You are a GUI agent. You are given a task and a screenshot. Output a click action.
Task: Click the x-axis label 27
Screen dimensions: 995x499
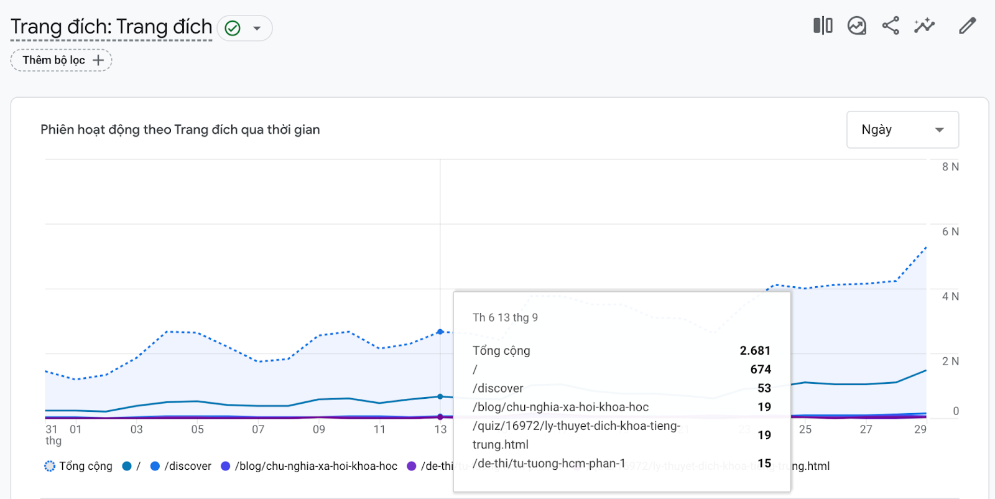866,429
